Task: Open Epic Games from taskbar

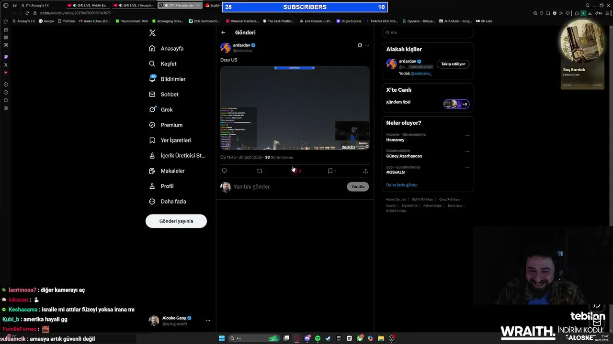Action: [x=339, y=338]
